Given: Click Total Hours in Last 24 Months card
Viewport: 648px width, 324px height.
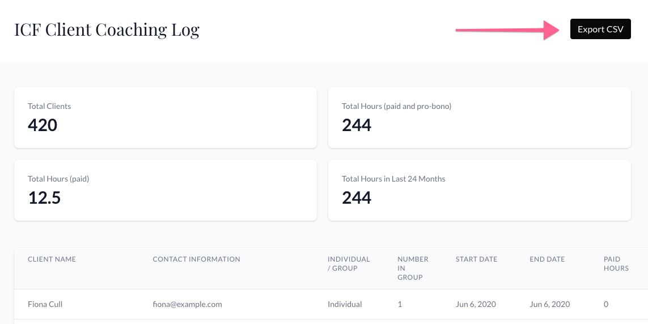Looking at the screenshot, I should 479,190.
